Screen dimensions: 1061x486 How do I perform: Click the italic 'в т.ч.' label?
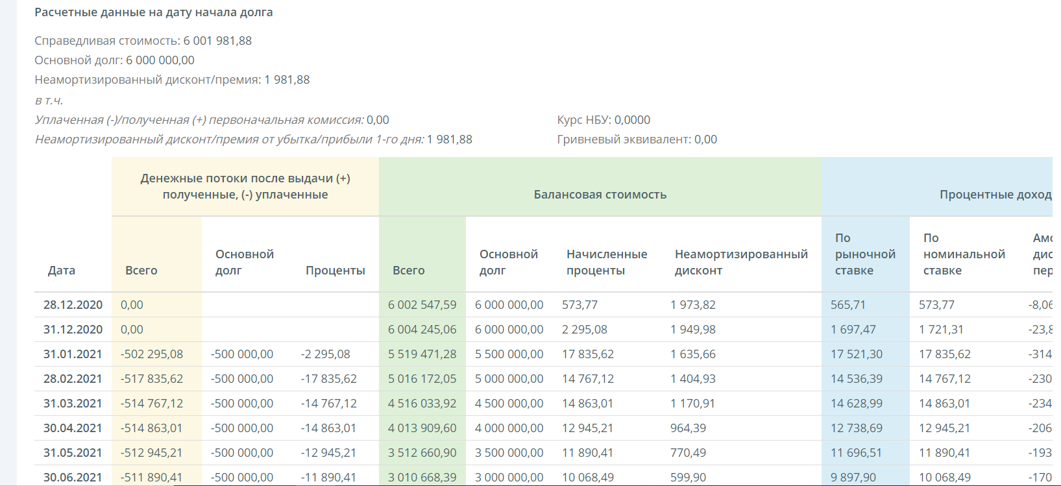click(x=49, y=101)
